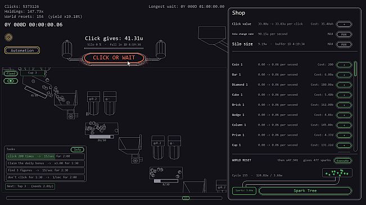Buy Cube 1 with its plus button
This screenshot has height=205, width=366.
[x=344, y=95]
